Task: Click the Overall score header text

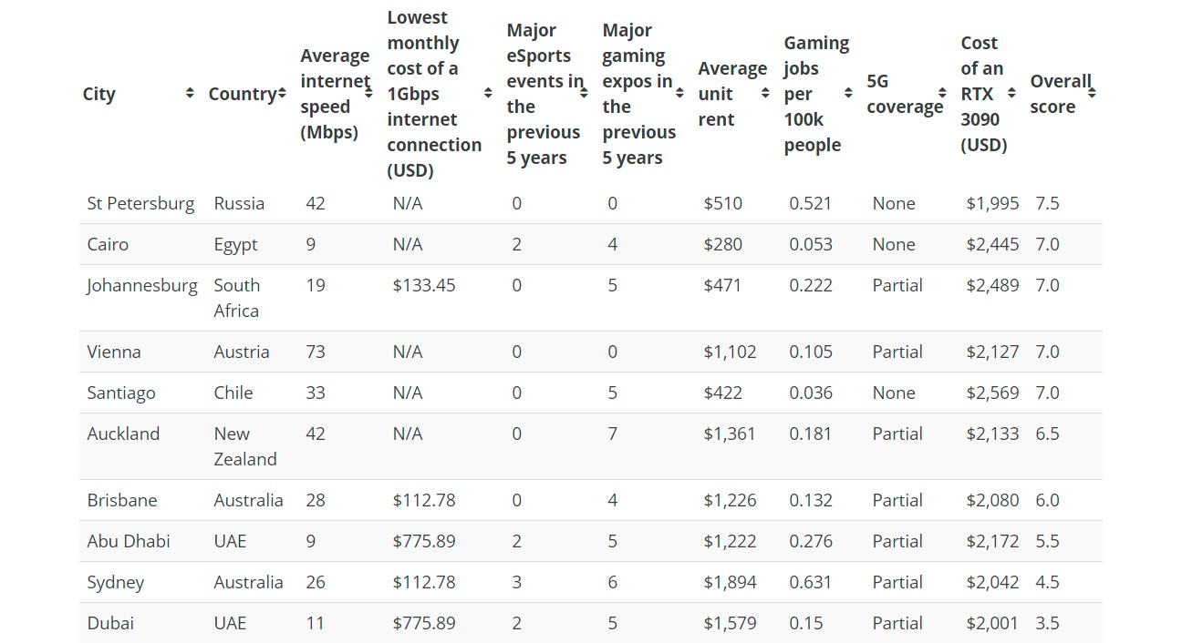Action: point(1061,94)
